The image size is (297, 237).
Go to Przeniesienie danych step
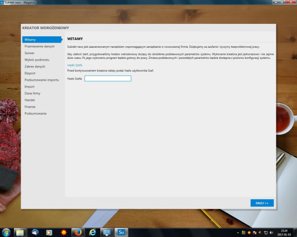(39, 46)
